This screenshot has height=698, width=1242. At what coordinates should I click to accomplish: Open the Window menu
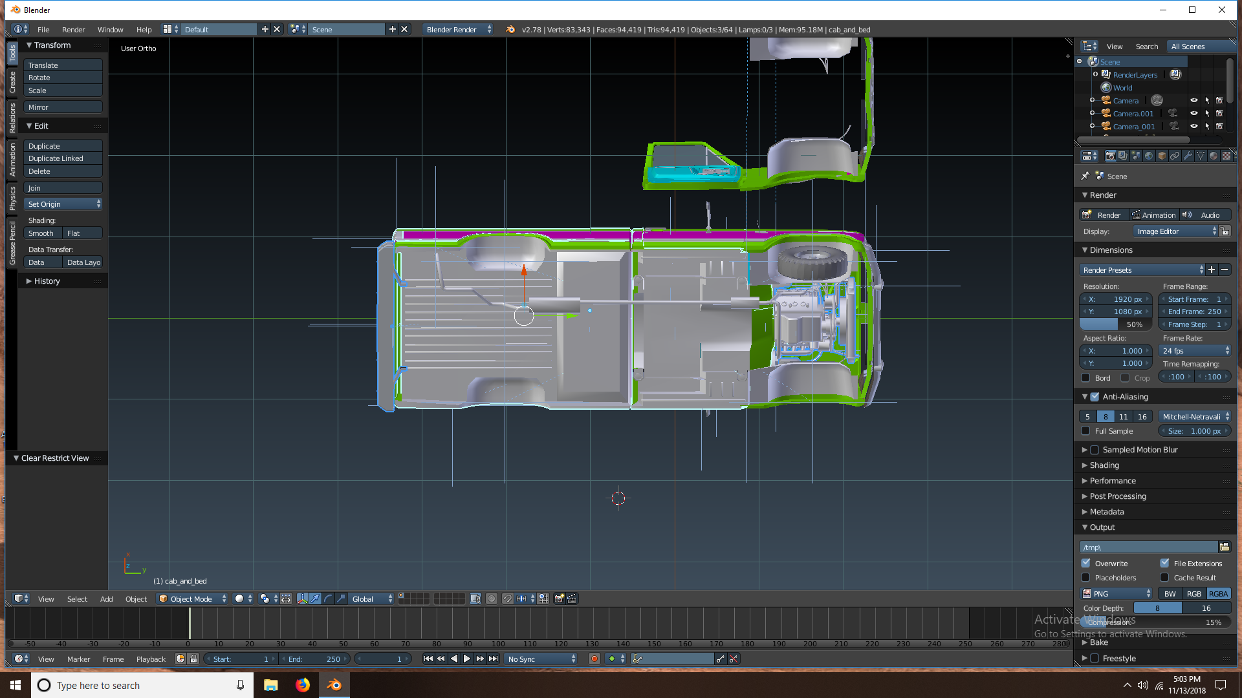110,30
